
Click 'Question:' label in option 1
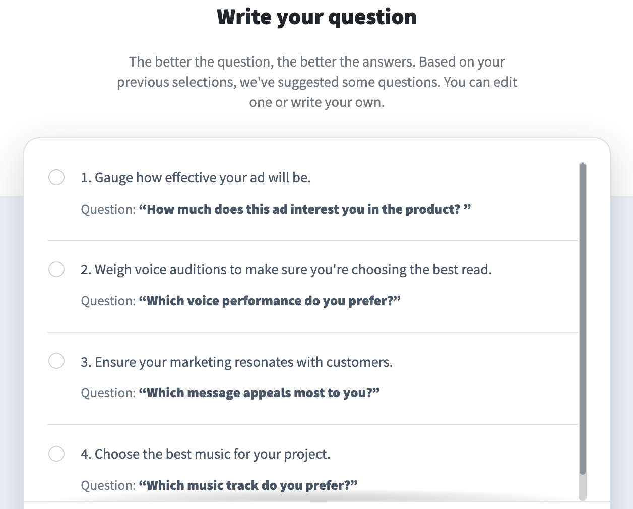108,209
